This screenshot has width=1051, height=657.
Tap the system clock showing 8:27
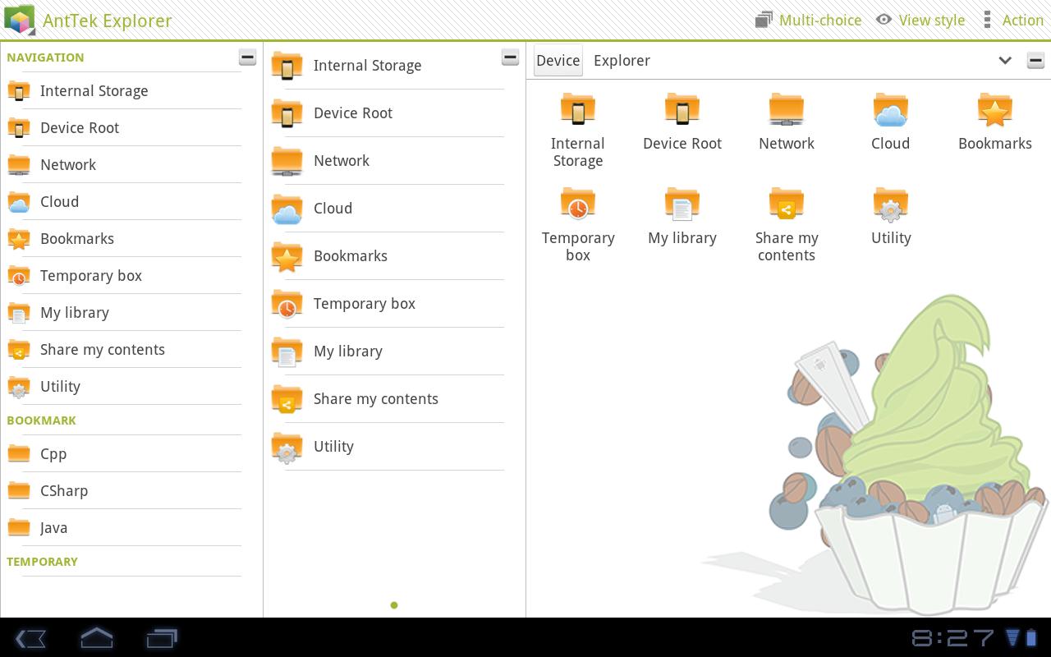click(952, 638)
